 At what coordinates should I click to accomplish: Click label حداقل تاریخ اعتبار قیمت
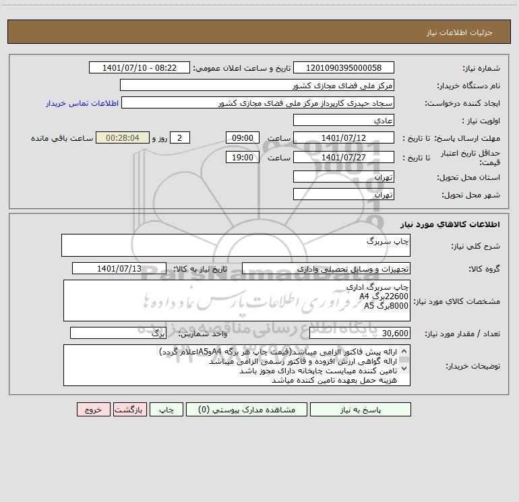click(x=470, y=158)
